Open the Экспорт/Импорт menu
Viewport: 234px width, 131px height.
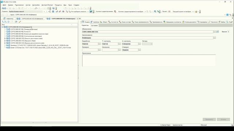[x=47, y=5]
